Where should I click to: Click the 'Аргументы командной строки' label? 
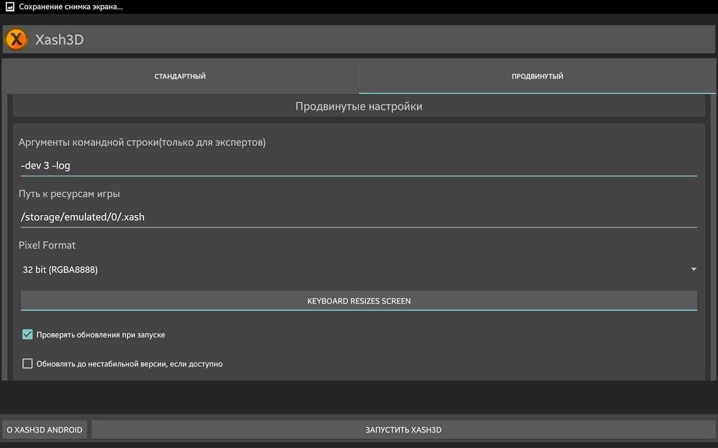pos(142,142)
